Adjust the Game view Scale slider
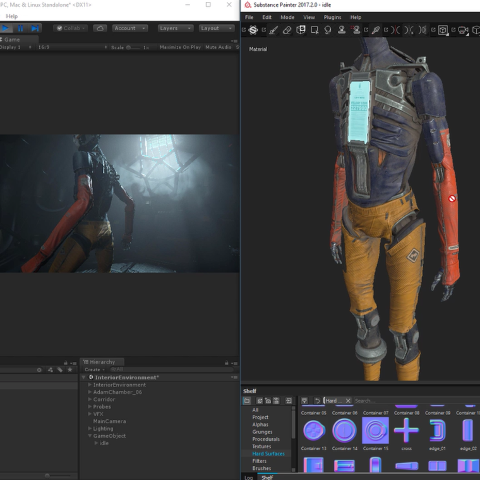 129,47
